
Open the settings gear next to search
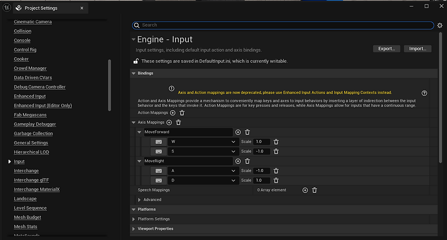click(440, 25)
